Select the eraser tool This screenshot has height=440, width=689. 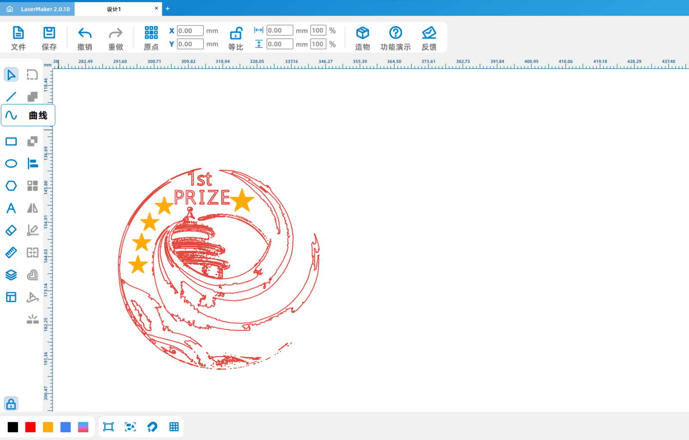(x=11, y=231)
